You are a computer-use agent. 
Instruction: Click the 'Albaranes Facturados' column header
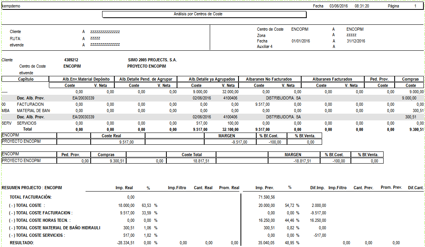[x=332, y=79]
